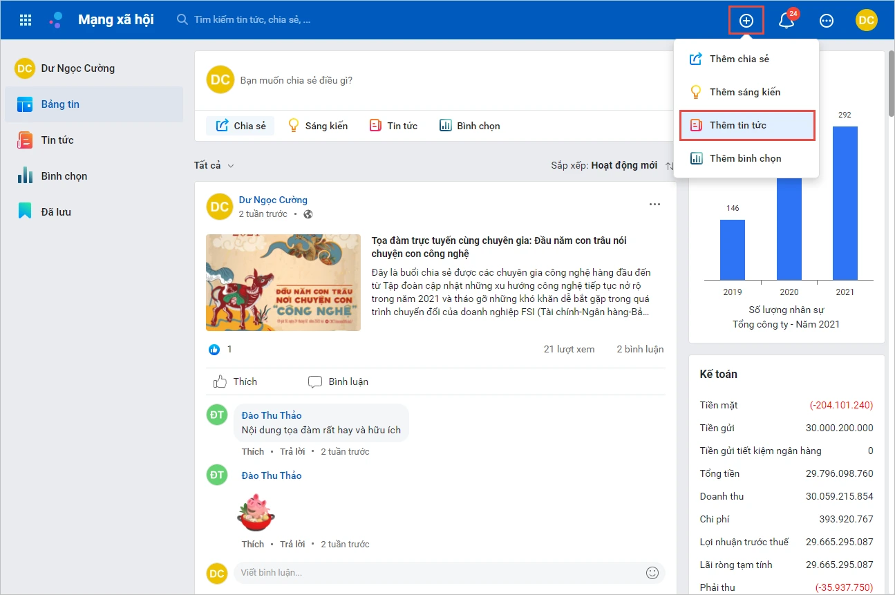Open the Tọa đàm post thumbnail image
The image size is (895, 595).
(283, 283)
